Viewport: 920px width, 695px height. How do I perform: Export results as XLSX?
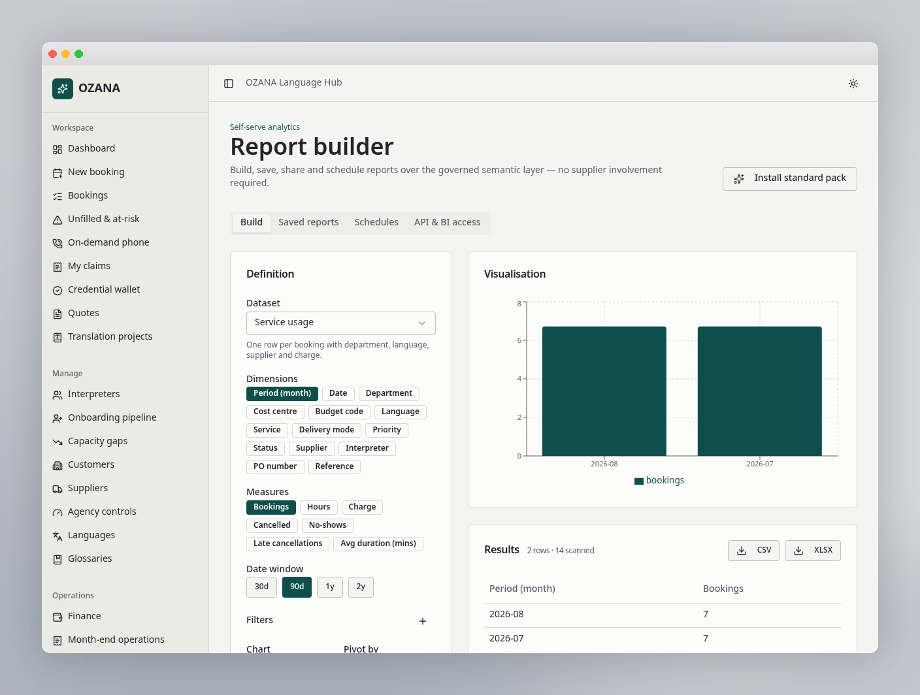pos(813,551)
